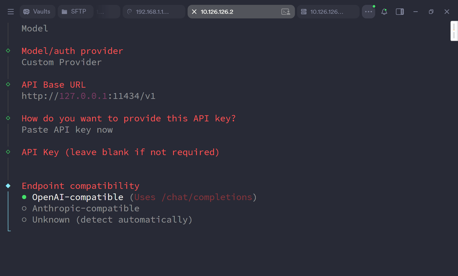Open the hamburger menu at top left
458x276 pixels.
click(x=10, y=11)
